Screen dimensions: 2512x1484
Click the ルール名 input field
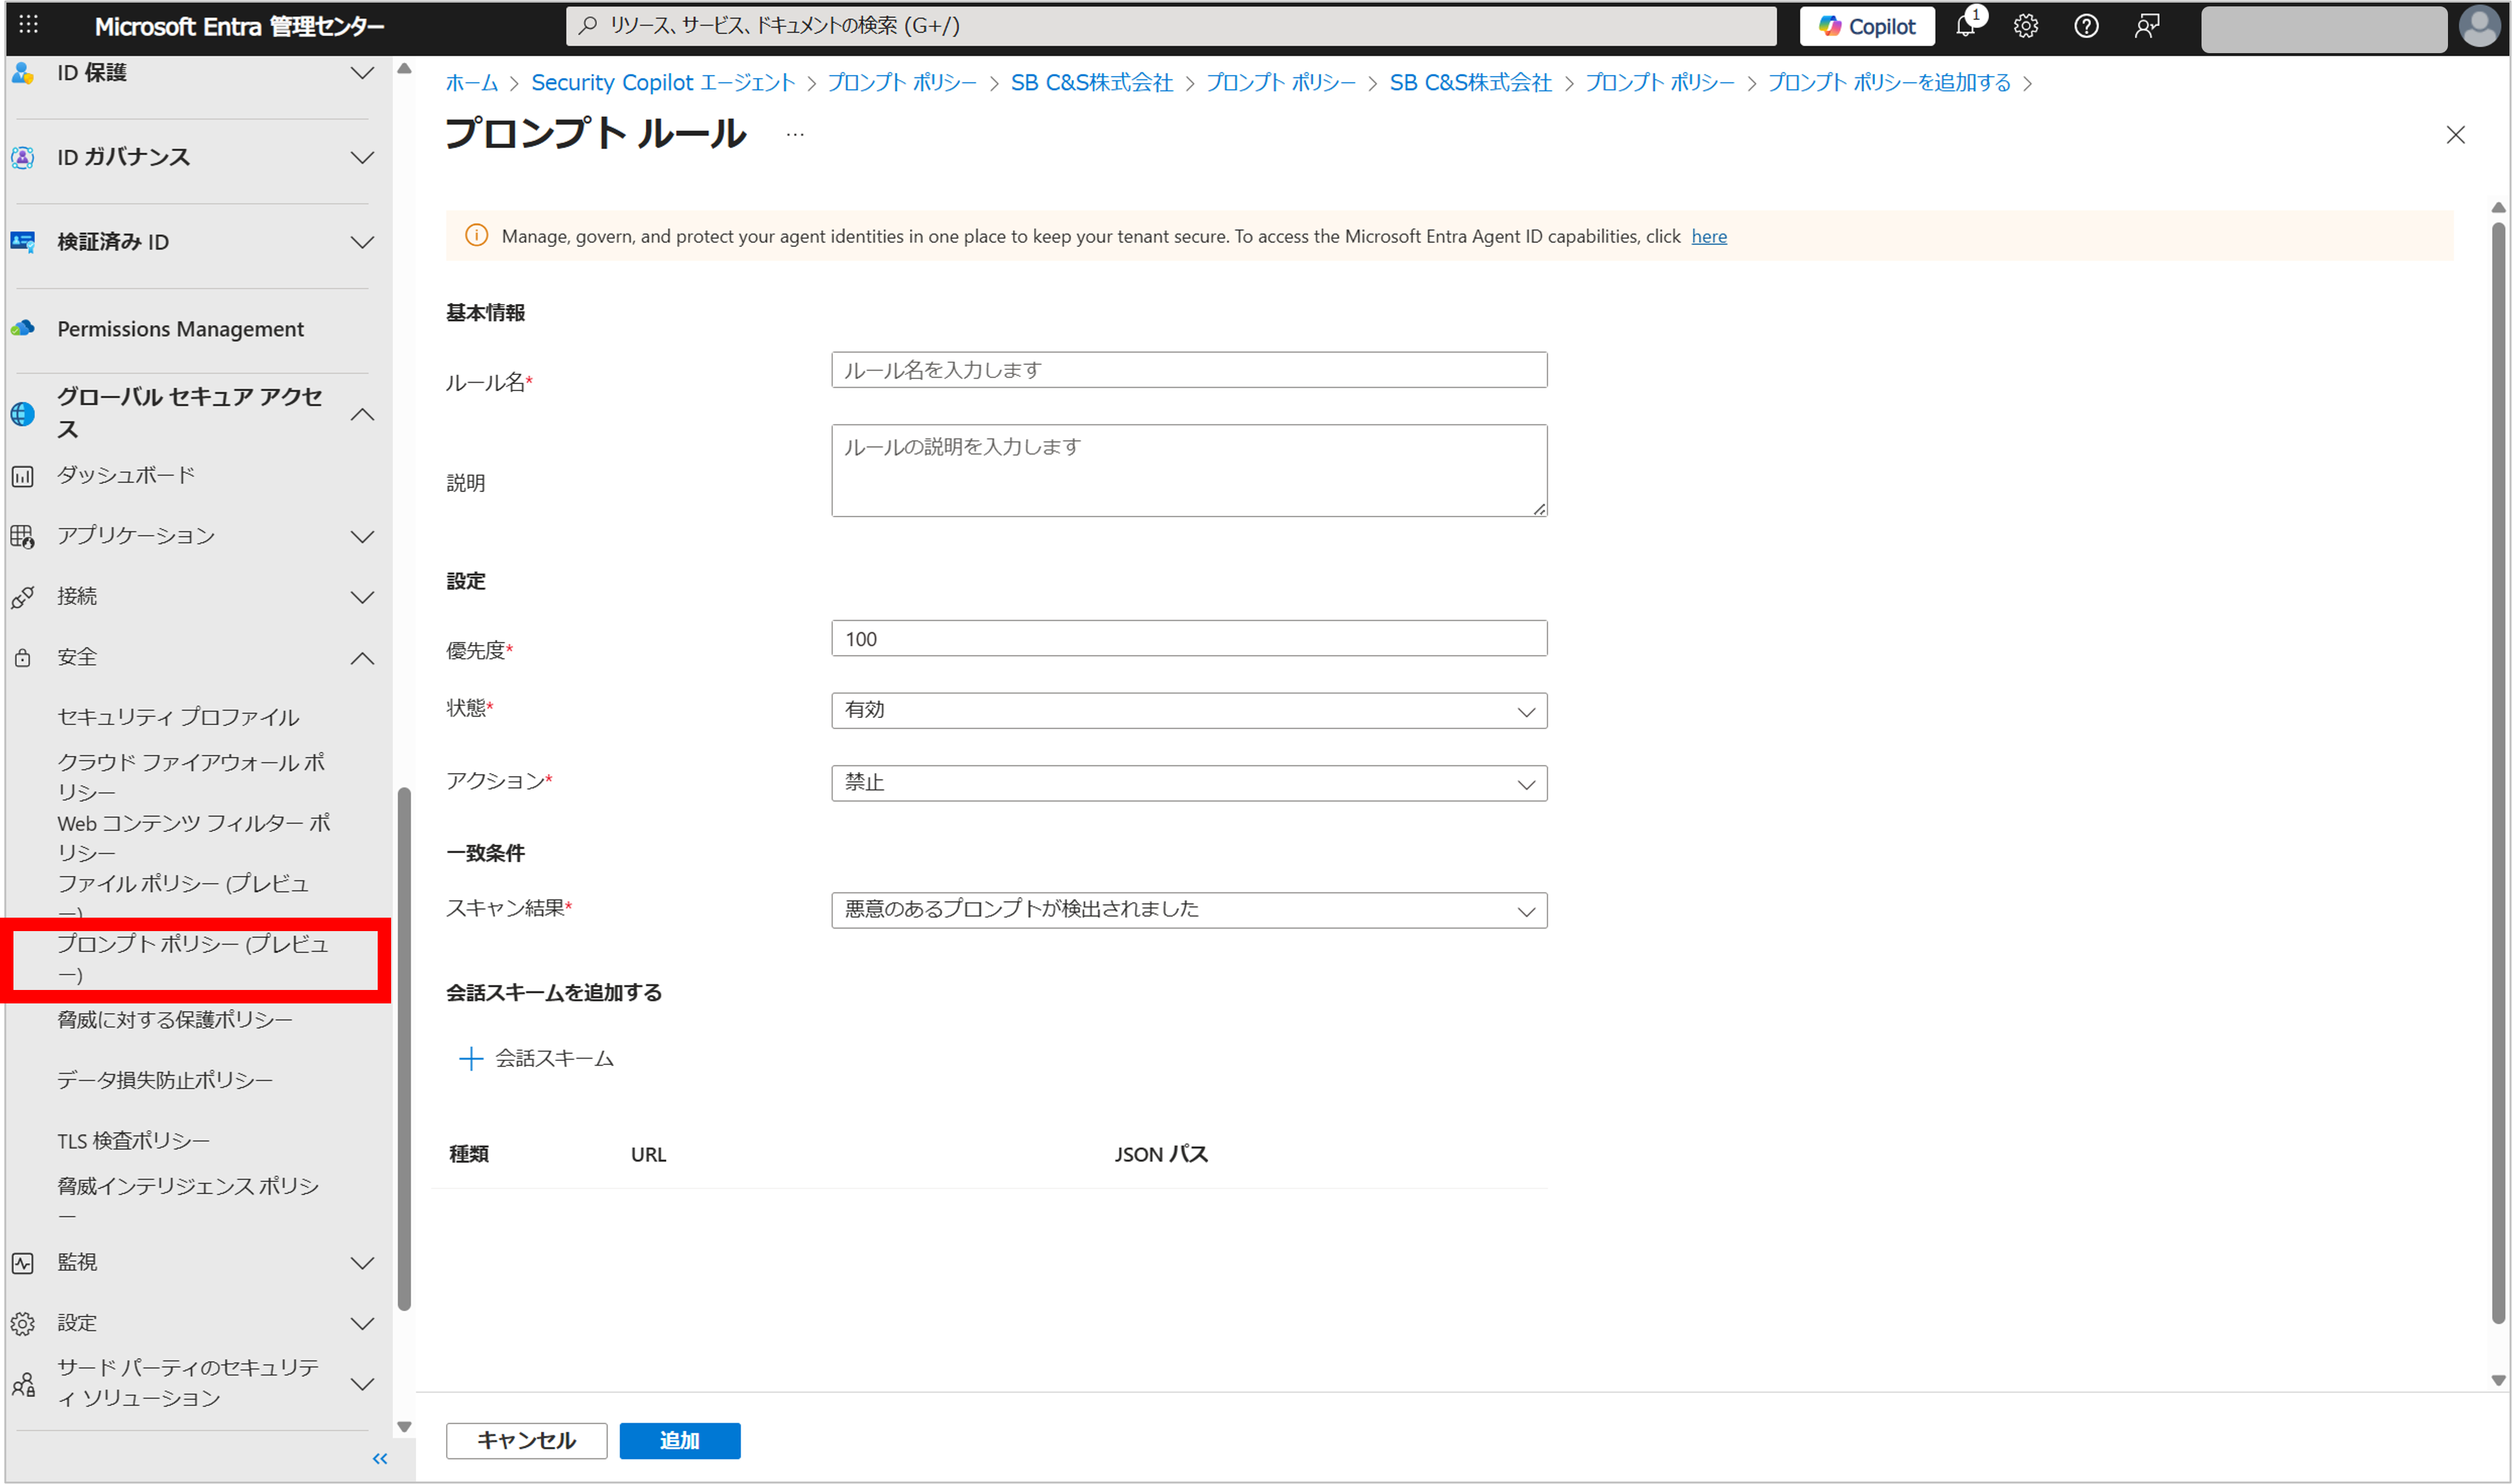pyautogui.click(x=1189, y=370)
